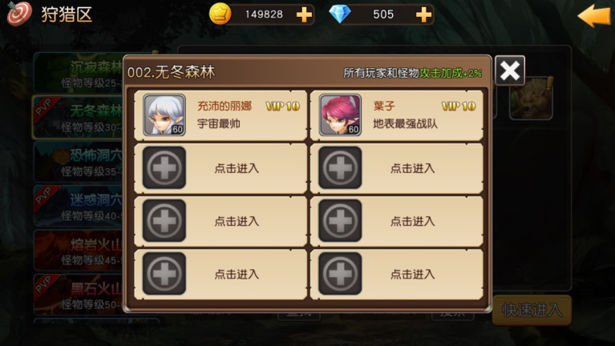Click the 快速进入 quick enter button
Image resolution: width=615 pixels, height=346 pixels.
pyautogui.click(x=532, y=310)
